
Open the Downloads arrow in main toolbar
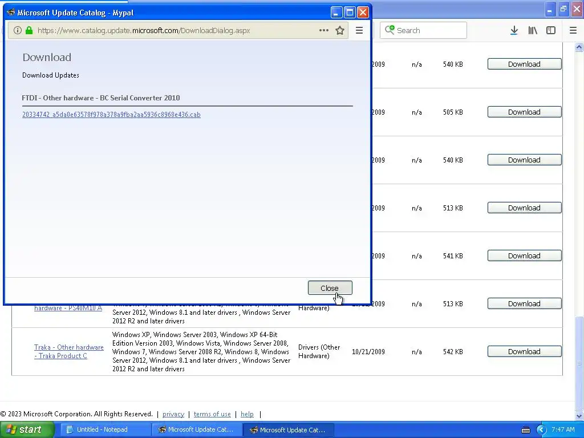(x=514, y=31)
